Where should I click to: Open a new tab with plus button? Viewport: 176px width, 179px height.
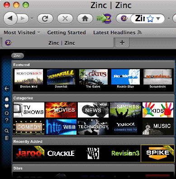(122, 42)
